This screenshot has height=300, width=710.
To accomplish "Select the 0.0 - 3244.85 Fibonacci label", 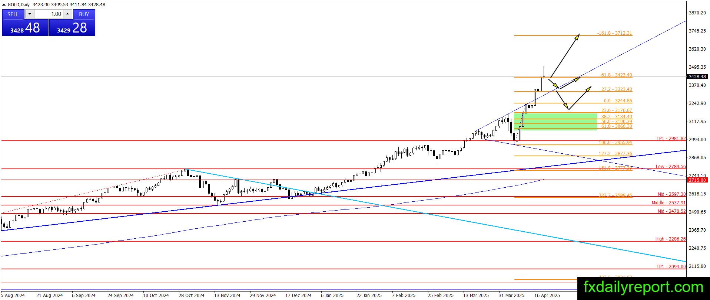I will (x=618, y=101).
